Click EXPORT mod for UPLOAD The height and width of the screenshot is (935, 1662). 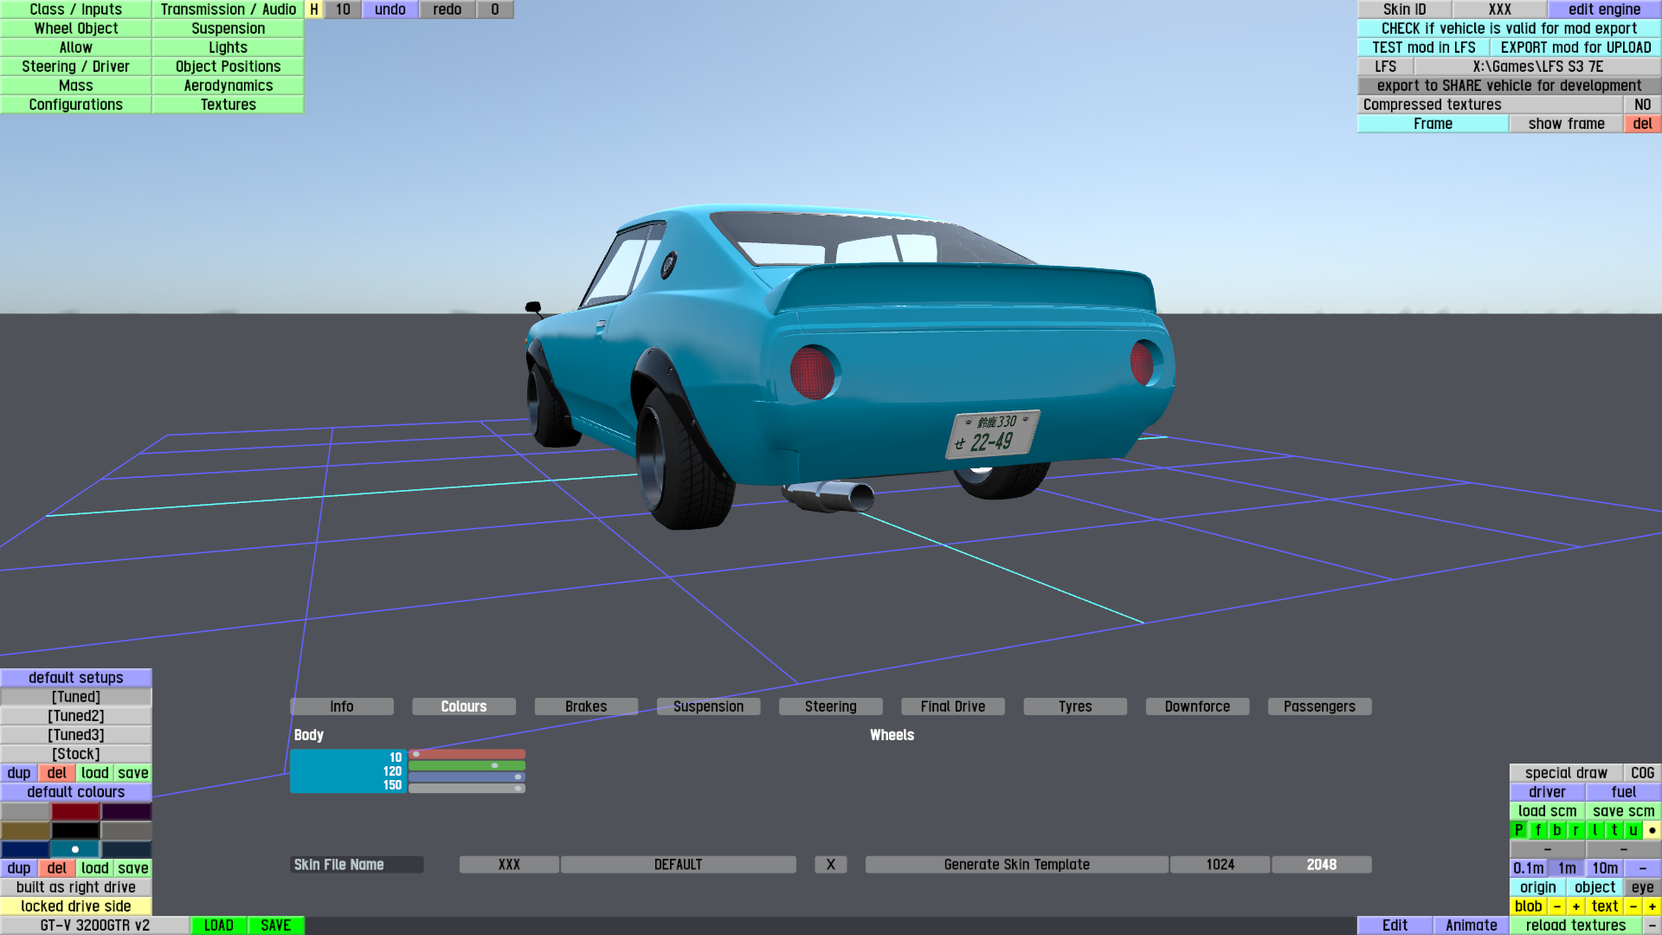pyautogui.click(x=1575, y=48)
